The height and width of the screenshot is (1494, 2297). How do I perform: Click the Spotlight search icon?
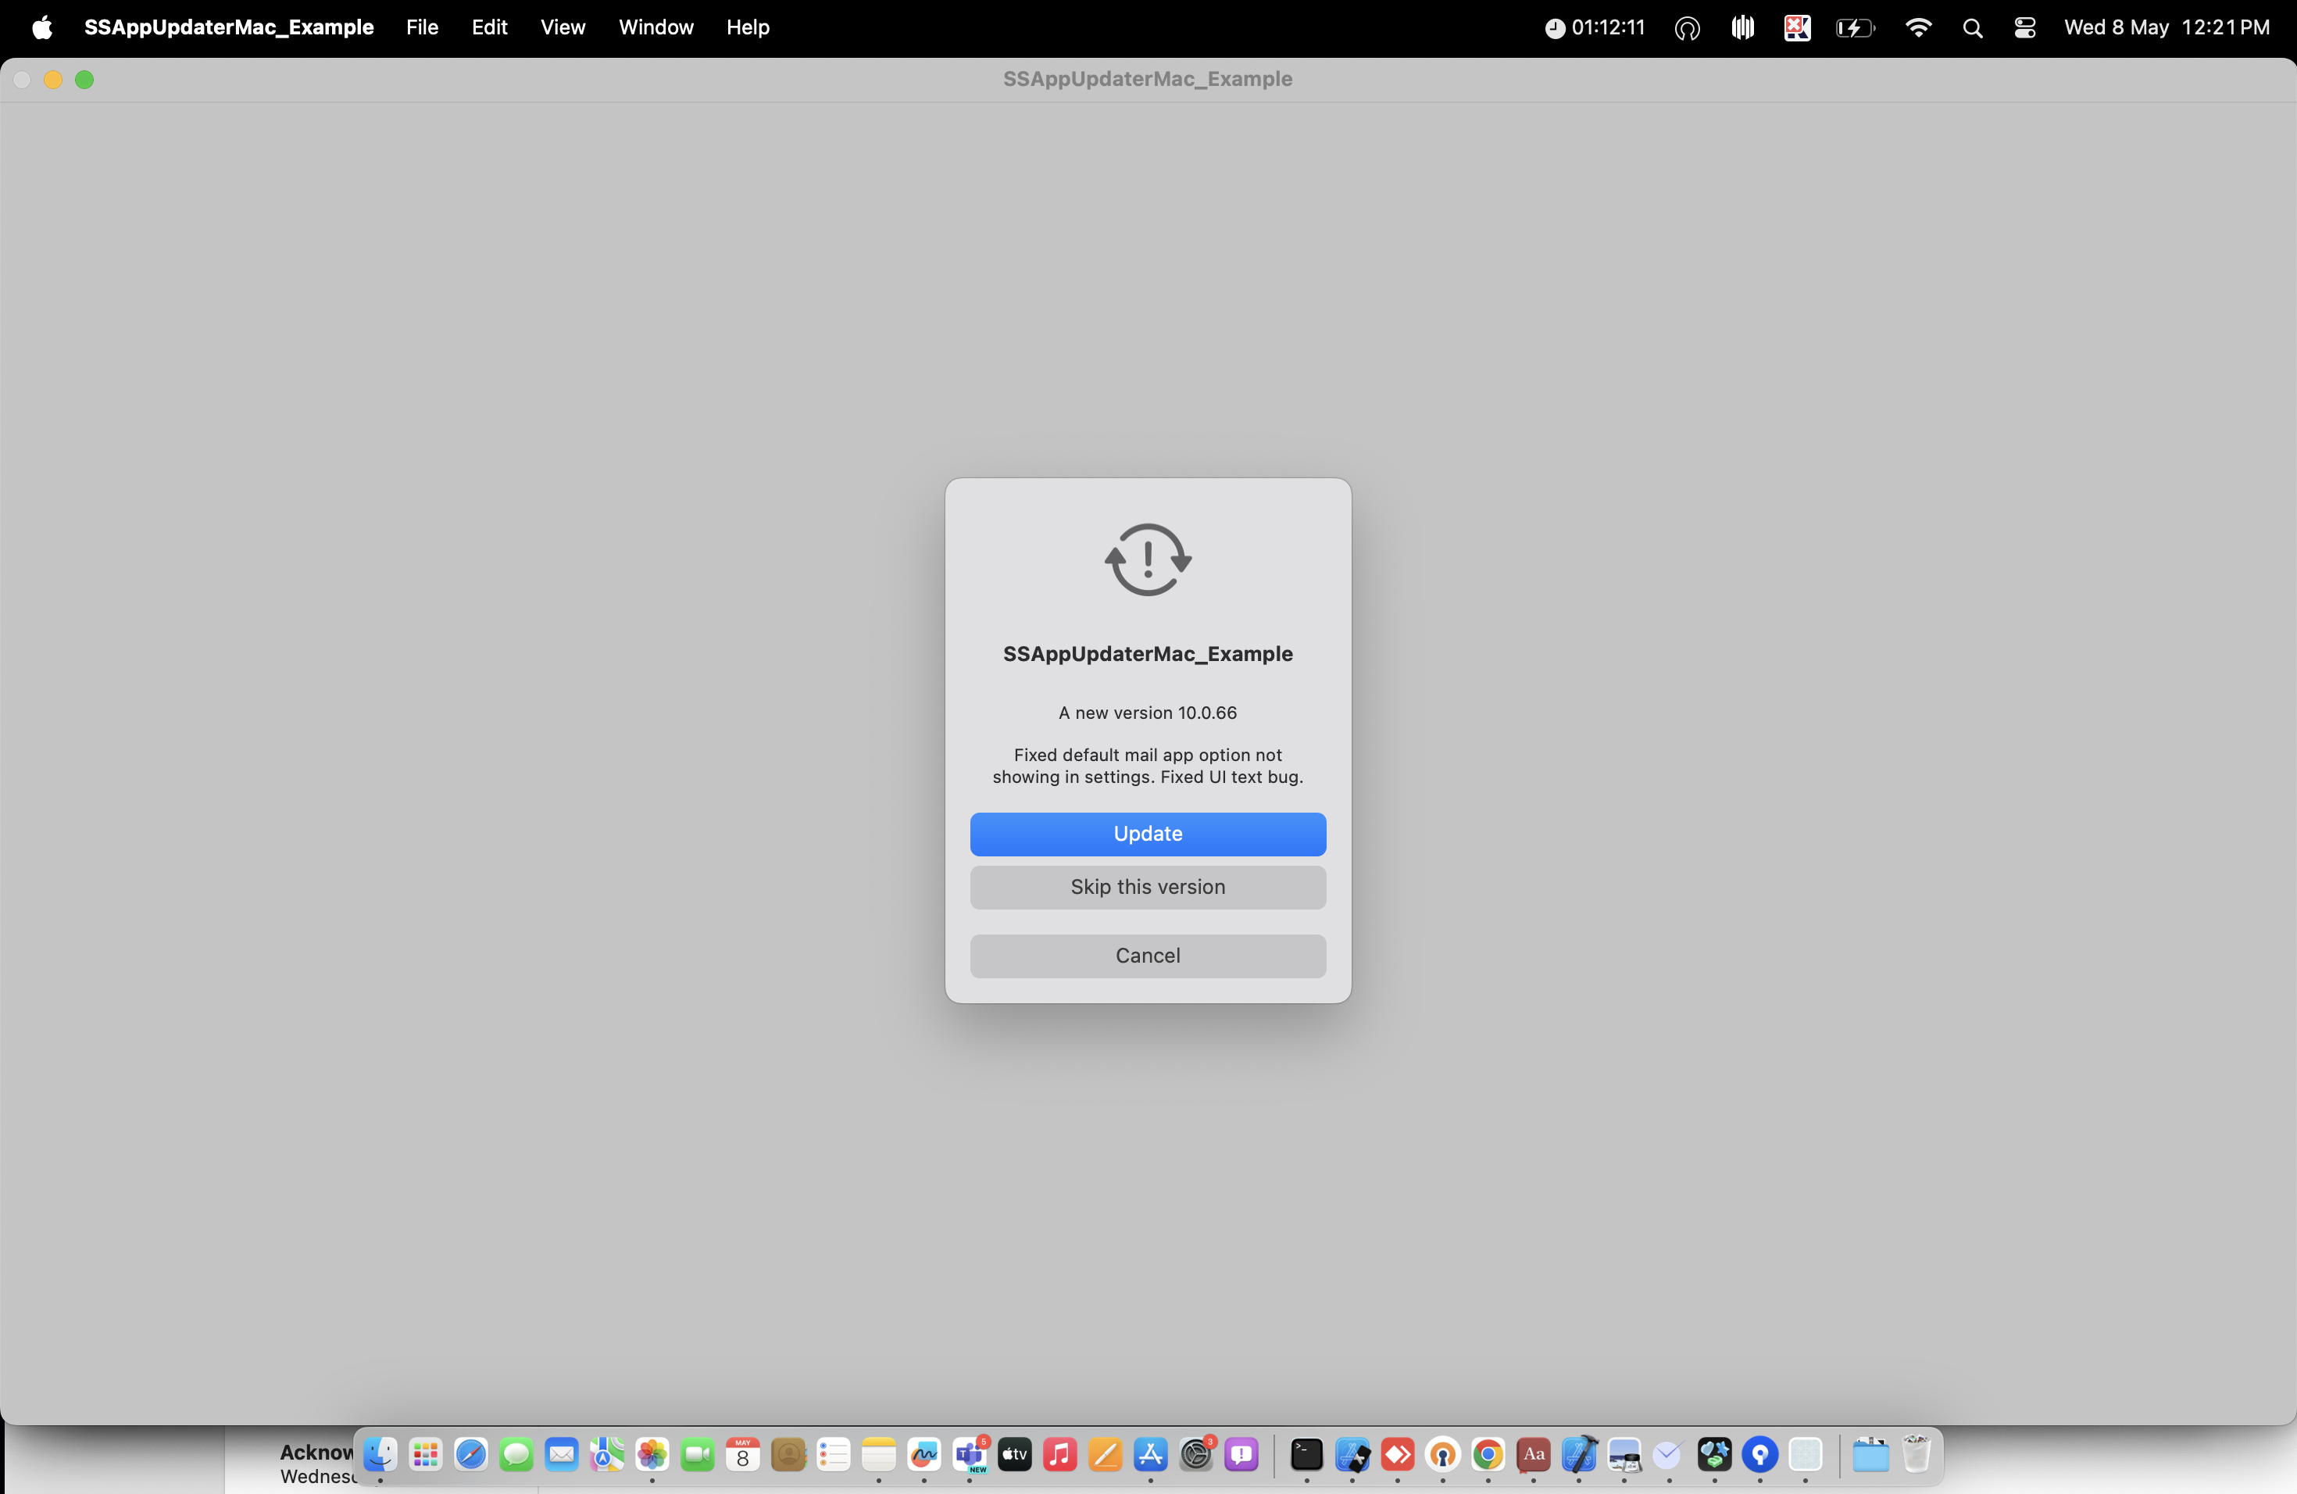(x=1972, y=27)
